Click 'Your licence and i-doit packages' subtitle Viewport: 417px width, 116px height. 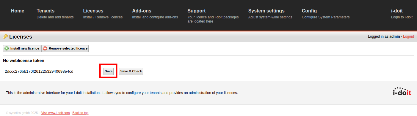pyautogui.click(x=213, y=17)
